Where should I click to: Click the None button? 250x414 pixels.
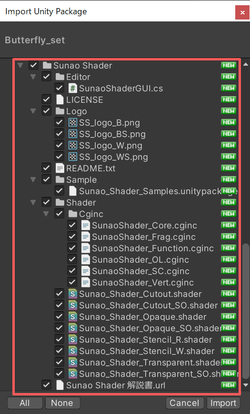pos(62,403)
